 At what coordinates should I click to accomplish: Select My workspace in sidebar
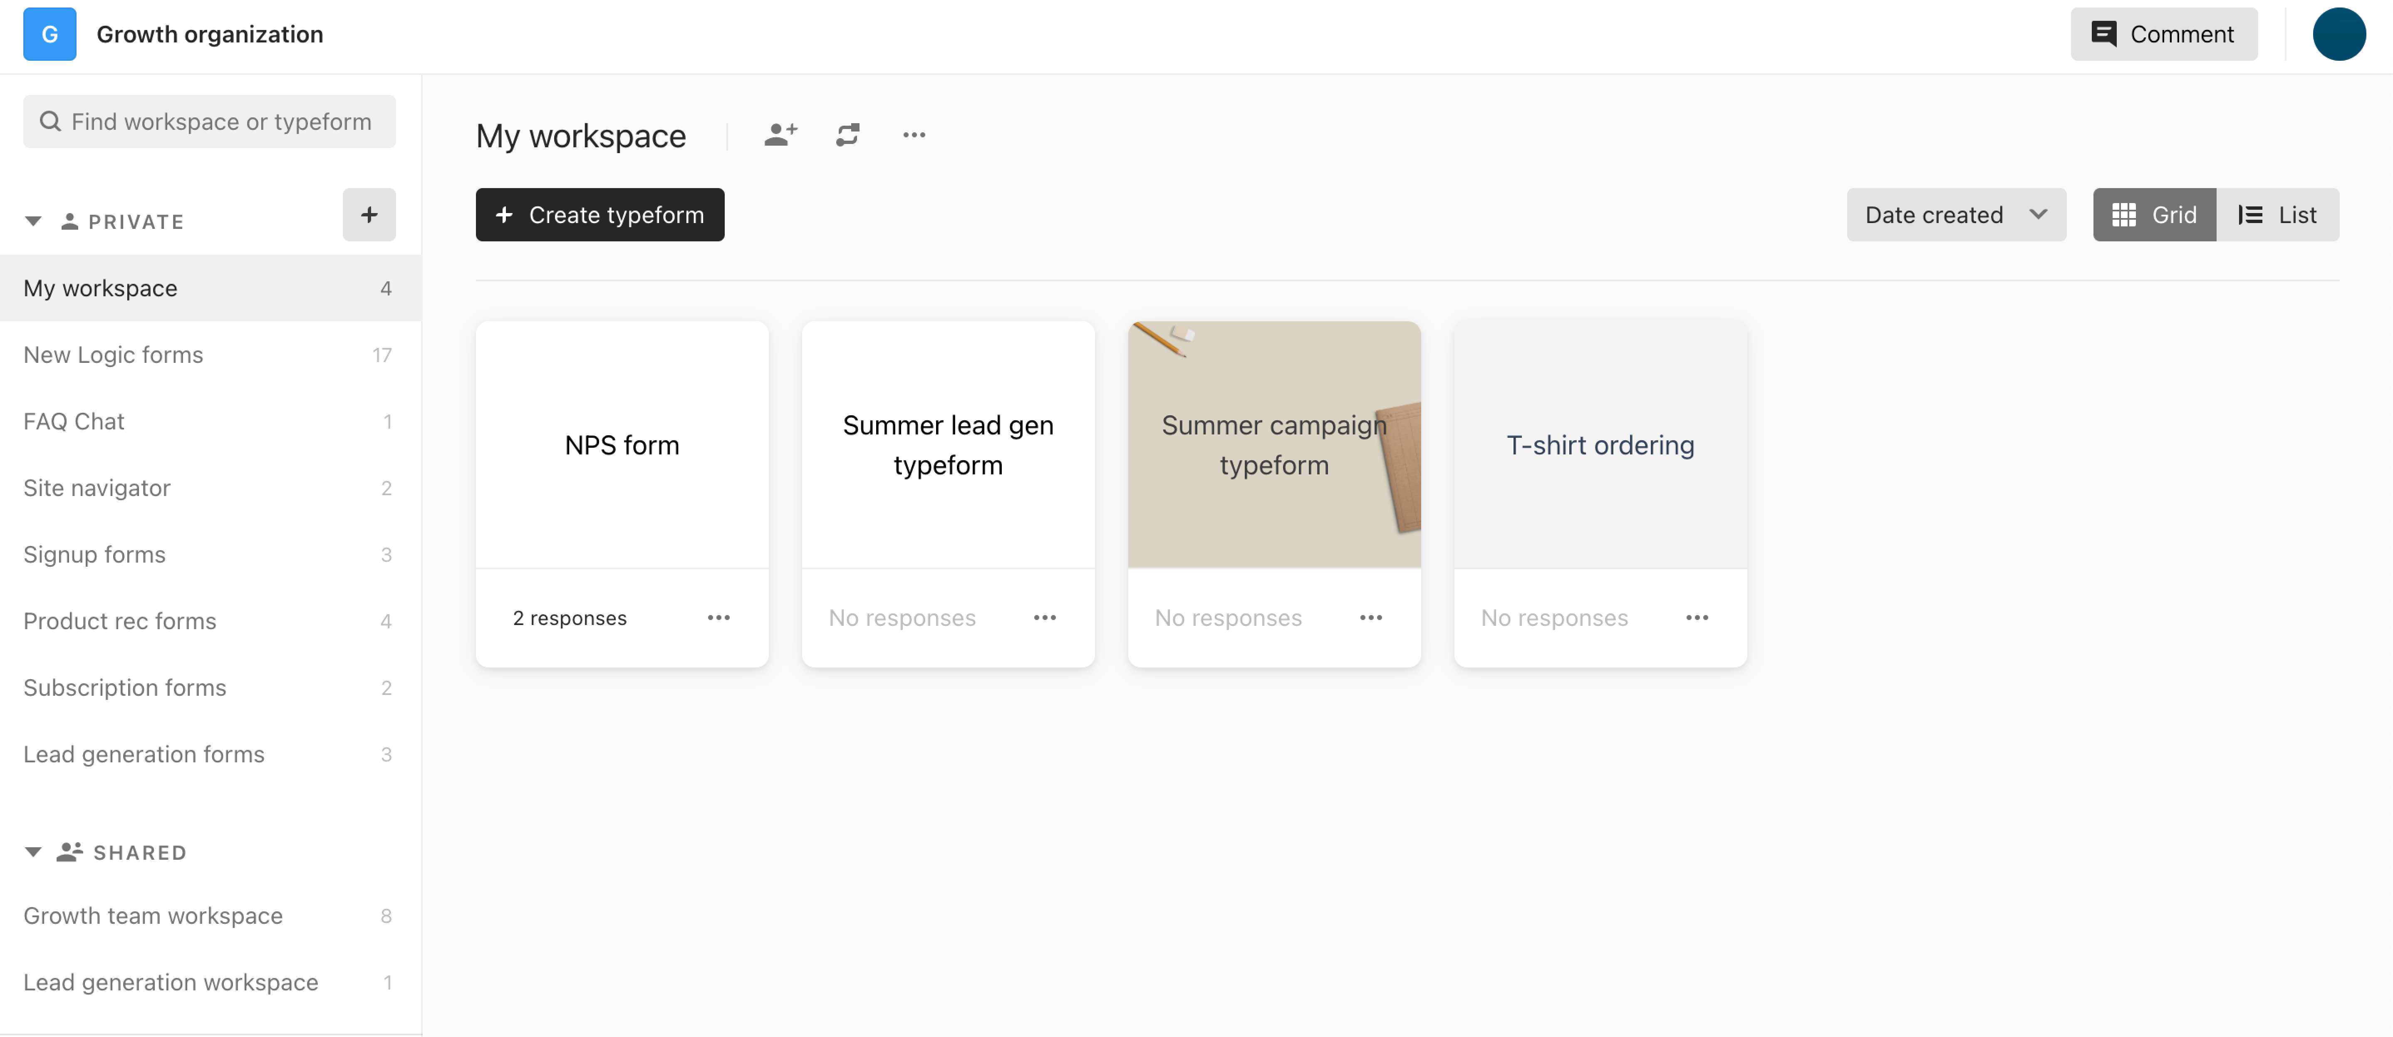coord(210,288)
